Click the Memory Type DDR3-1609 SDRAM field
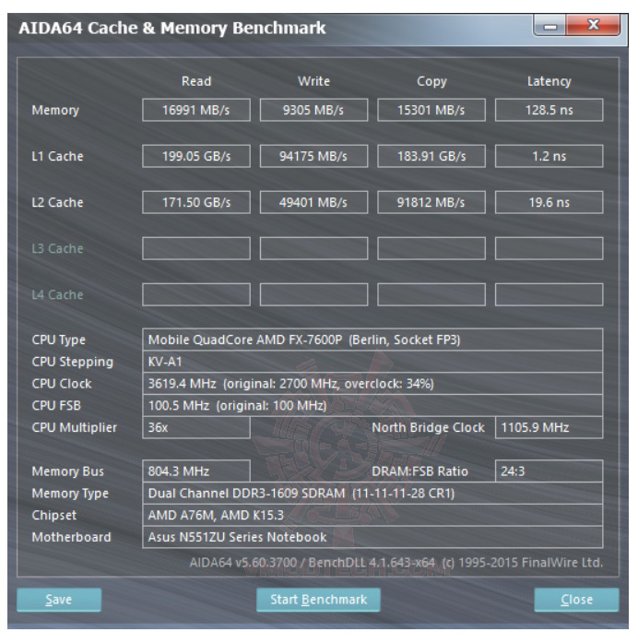This screenshot has width=638, height=644. tap(372, 493)
